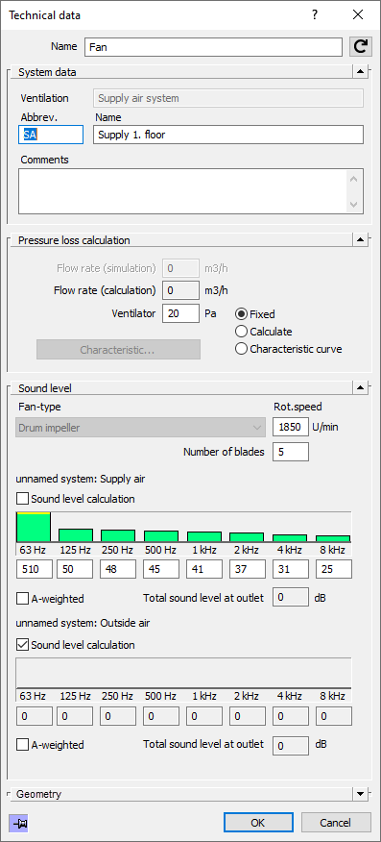Click the green 8 kHz bar in chart
381x842 pixels.
(x=333, y=538)
